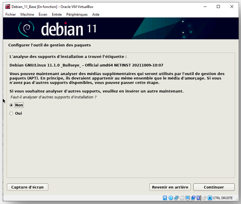
Task: Click the display settings status icon
Action: [x=187, y=198]
